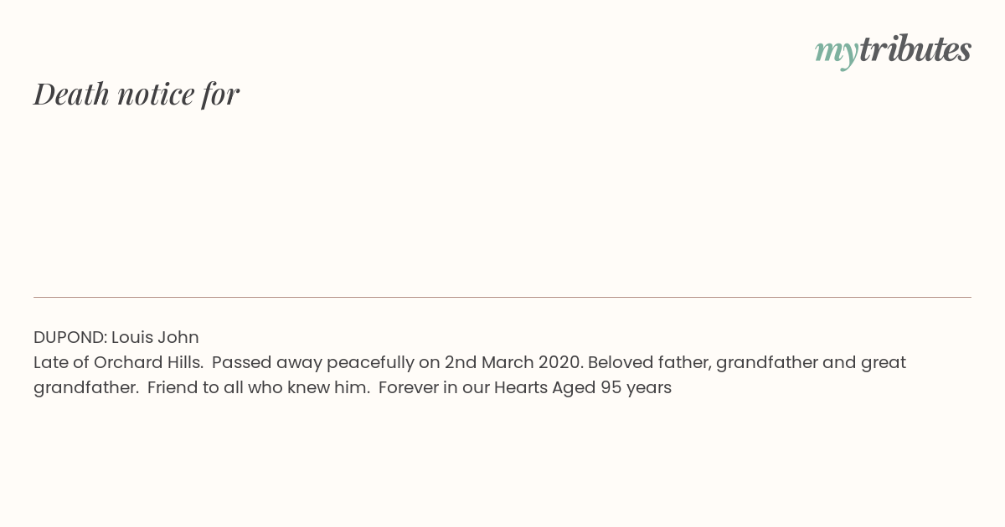Click the "Death notice for" heading
The width and height of the screenshot is (1005, 527).
137,94
